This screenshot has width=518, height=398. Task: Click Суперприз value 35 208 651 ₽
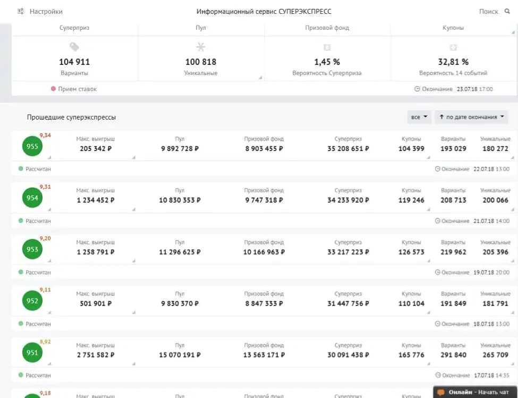348,148
